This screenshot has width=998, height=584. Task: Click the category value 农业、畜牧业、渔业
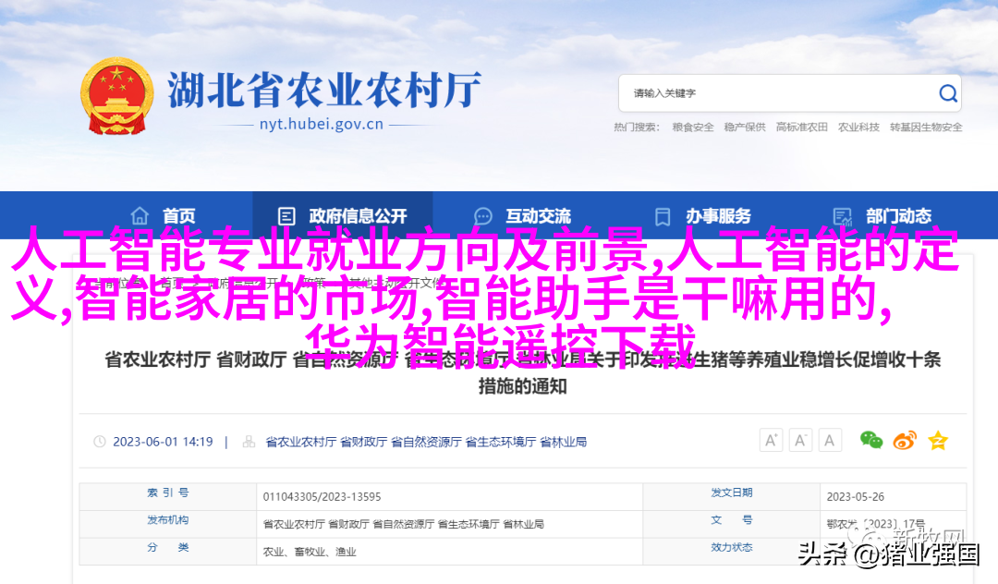click(310, 552)
